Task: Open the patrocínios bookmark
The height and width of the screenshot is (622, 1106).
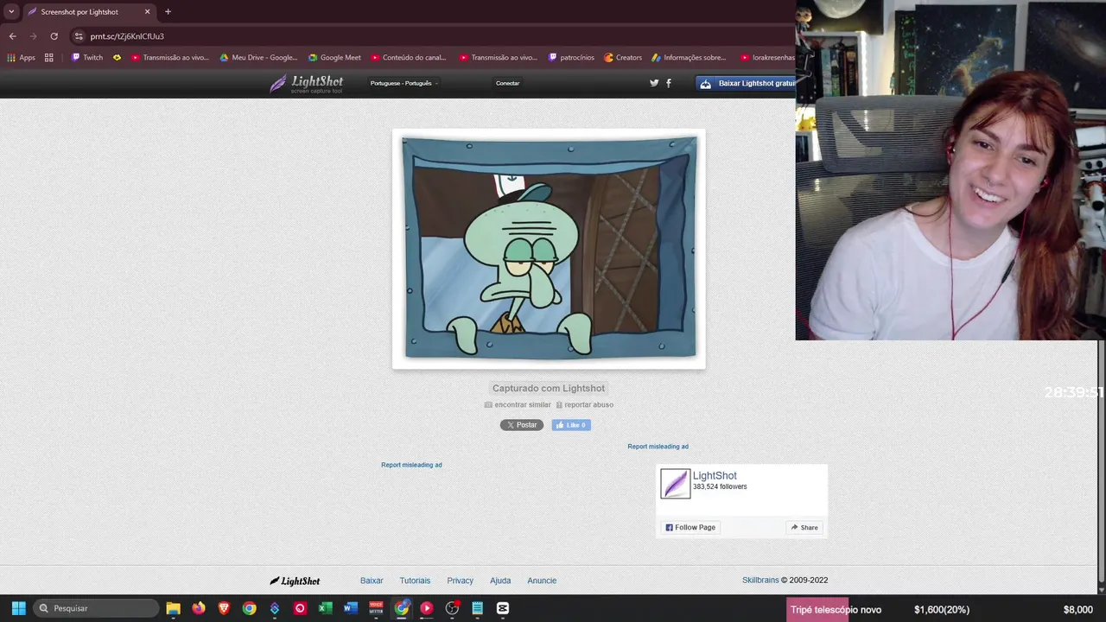Action: 571,58
